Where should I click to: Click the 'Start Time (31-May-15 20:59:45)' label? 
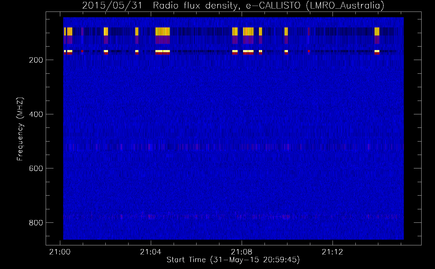[x=233, y=260]
